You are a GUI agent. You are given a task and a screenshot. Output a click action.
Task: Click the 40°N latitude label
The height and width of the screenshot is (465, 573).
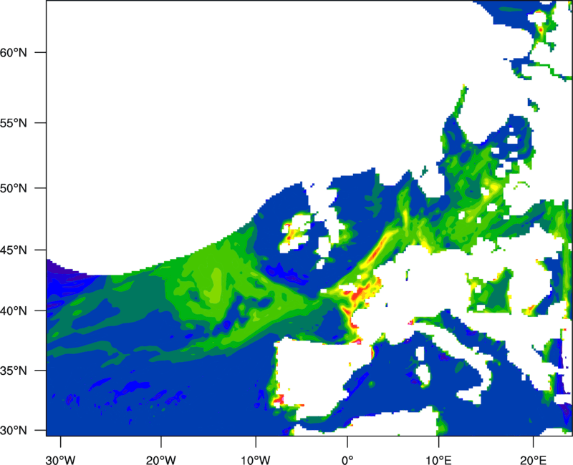pyautogui.click(x=14, y=310)
